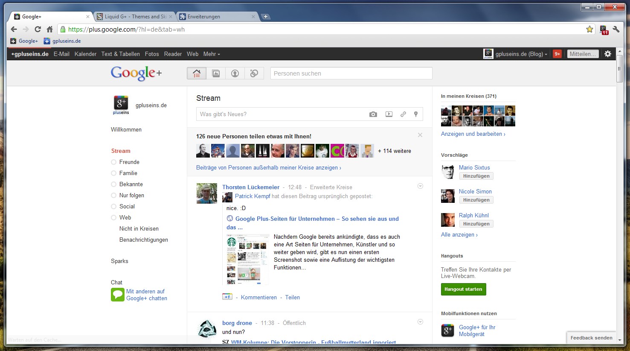Viewport: 630px width, 351px height.
Task: Click the Google+ mobile app icon
Action: 447,331
